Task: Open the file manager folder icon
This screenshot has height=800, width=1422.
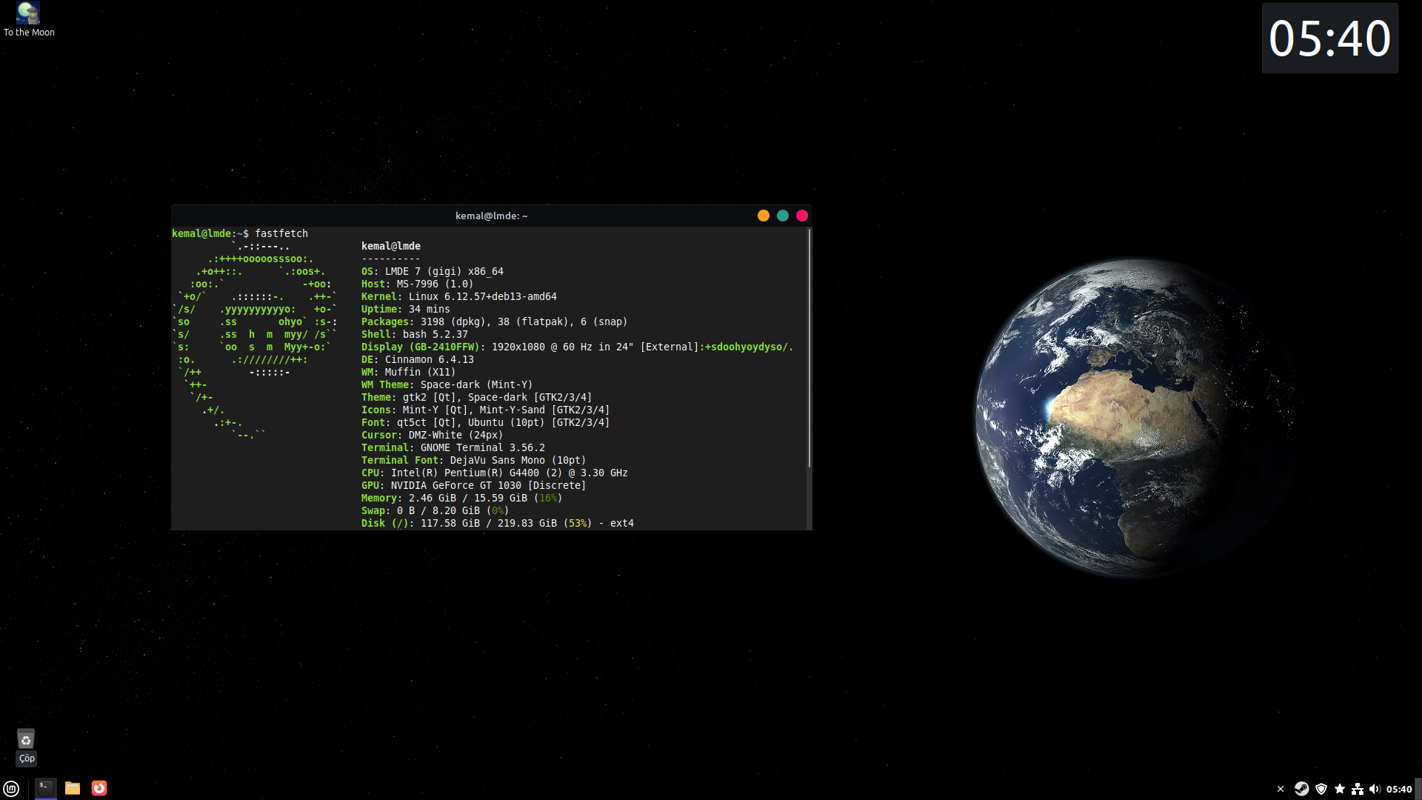Action: click(73, 788)
